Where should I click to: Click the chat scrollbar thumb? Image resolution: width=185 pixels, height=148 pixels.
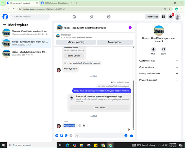click(x=133, y=105)
